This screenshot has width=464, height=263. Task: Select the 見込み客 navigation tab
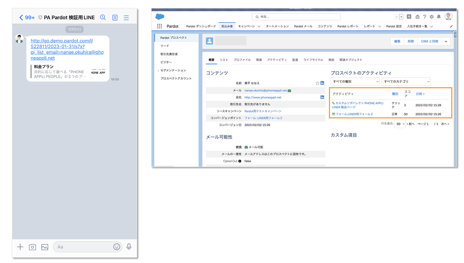coord(227,26)
